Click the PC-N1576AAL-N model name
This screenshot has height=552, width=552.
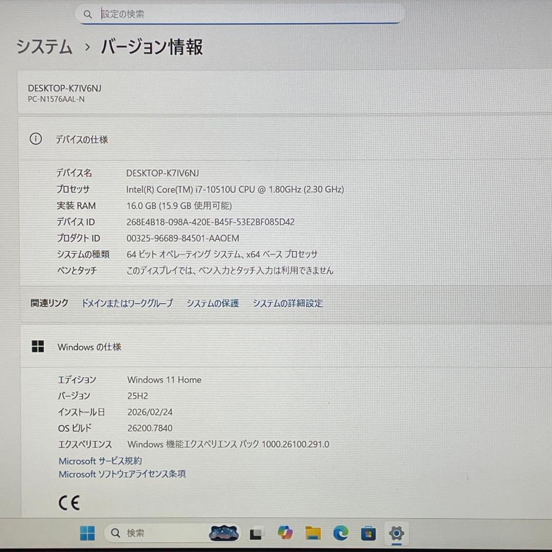click(x=56, y=99)
